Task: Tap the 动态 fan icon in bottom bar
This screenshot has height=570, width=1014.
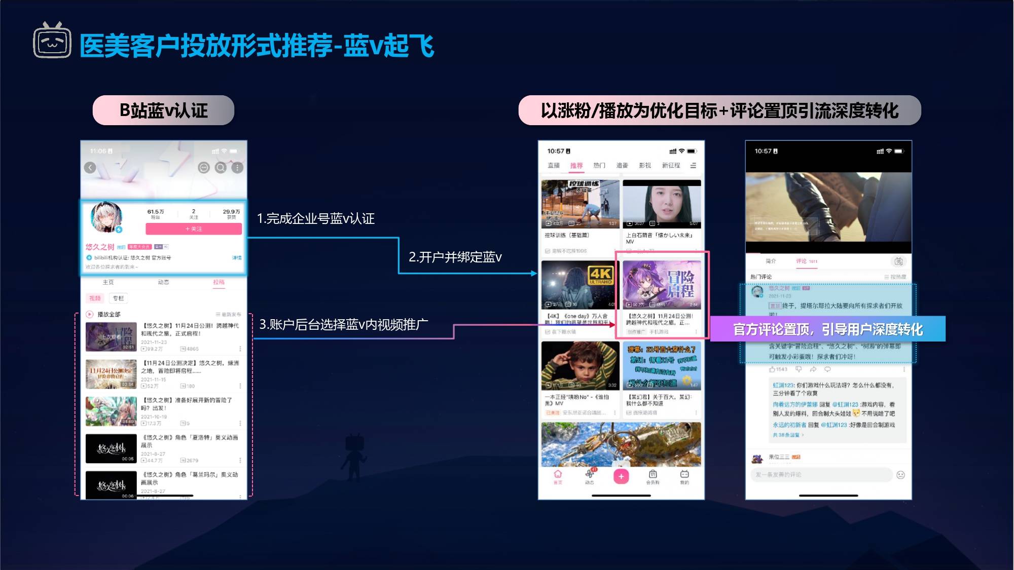Action: click(x=590, y=477)
